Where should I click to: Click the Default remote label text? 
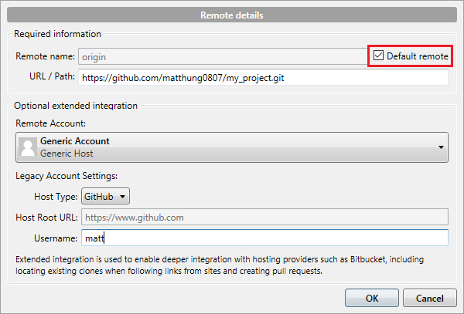coord(416,56)
